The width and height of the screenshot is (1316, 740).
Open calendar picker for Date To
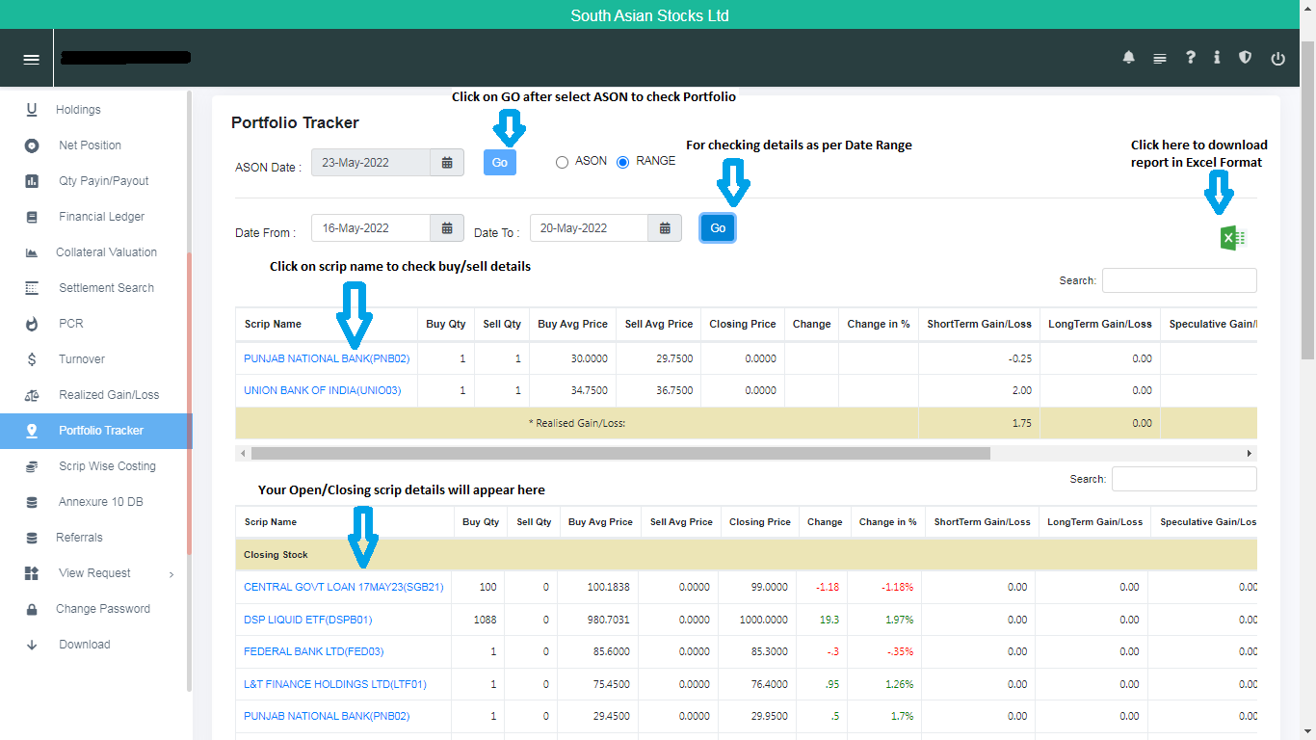pyautogui.click(x=665, y=228)
